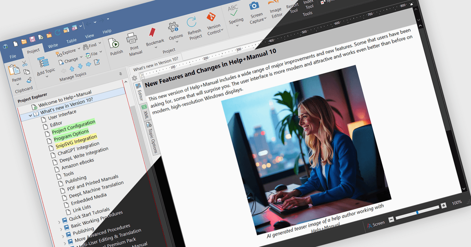The width and height of the screenshot is (471, 247).
Task: Switch to the View ribbon tab
Action: coord(89,36)
